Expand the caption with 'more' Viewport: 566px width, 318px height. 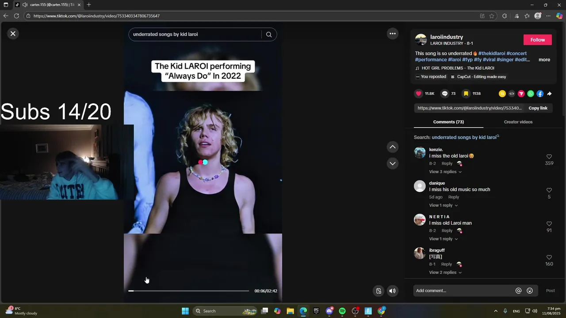(x=544, y=60)
